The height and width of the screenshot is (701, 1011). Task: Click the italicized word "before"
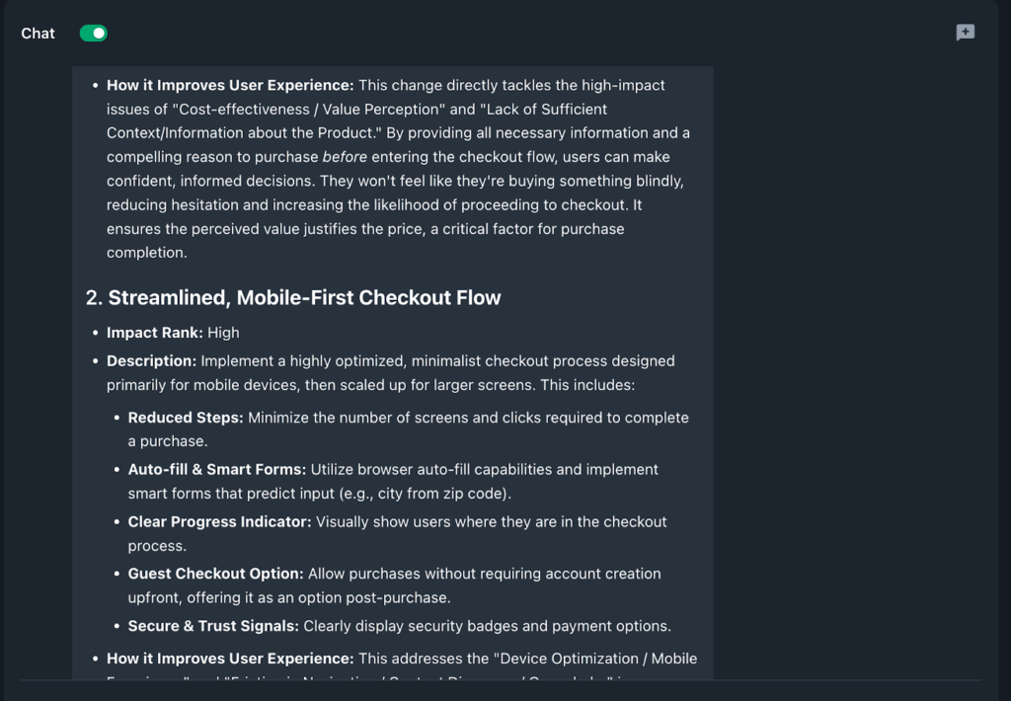coord(346,157)
